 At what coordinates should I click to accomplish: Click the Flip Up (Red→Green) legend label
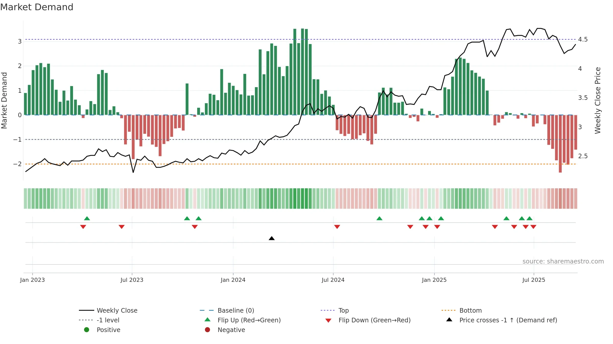[249, 320]
